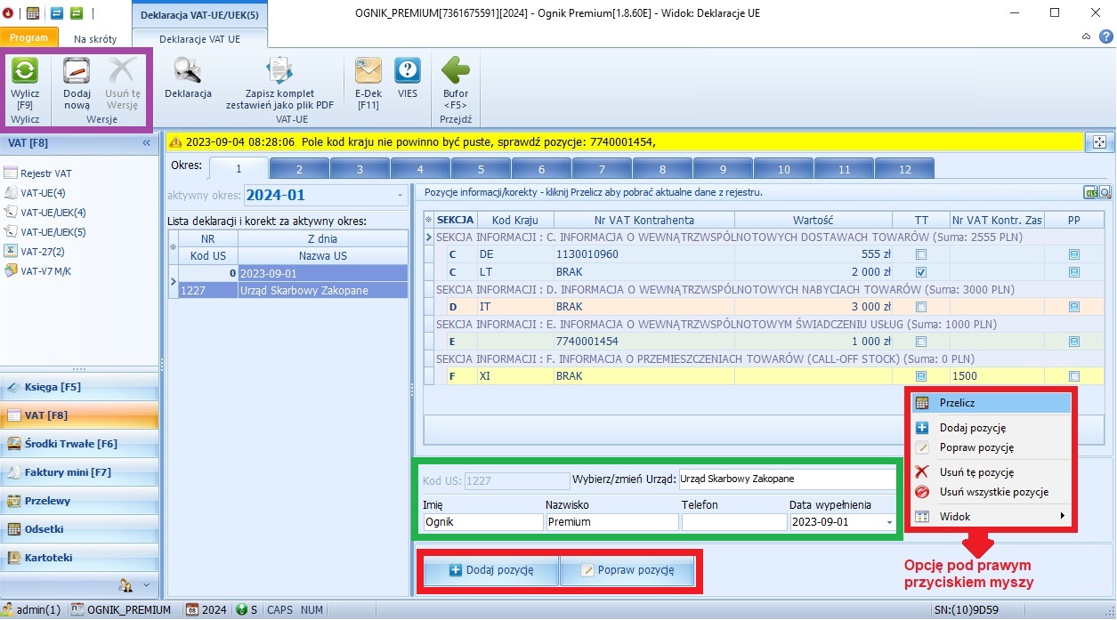Click the green swap arrows icon

click(x=77, y=13)
